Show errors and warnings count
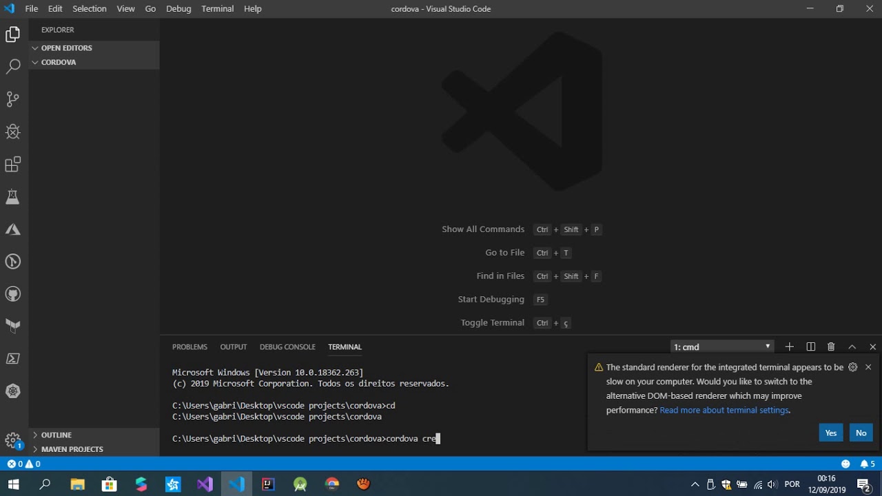This screenshot has height=496, width=882. 23,464
